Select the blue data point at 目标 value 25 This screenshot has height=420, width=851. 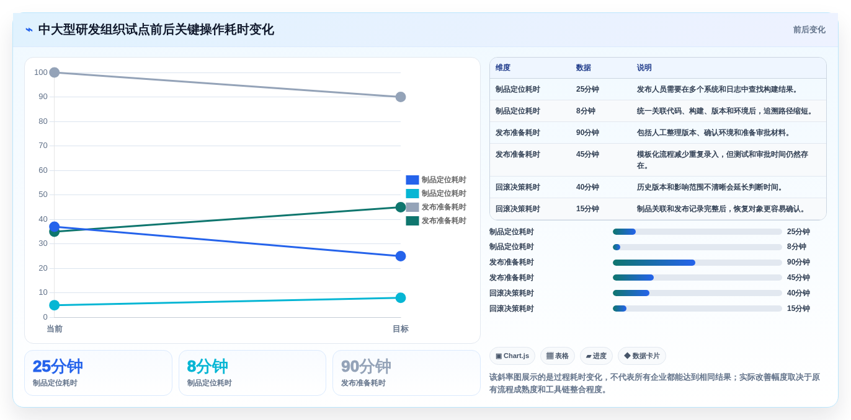click(401, 256)
